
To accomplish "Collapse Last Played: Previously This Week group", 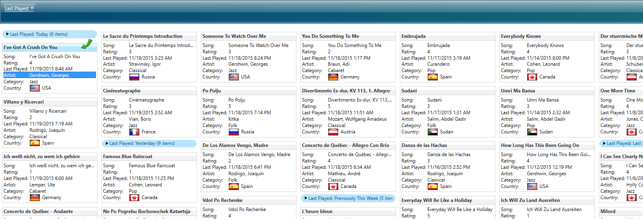I will pos(306,198).
